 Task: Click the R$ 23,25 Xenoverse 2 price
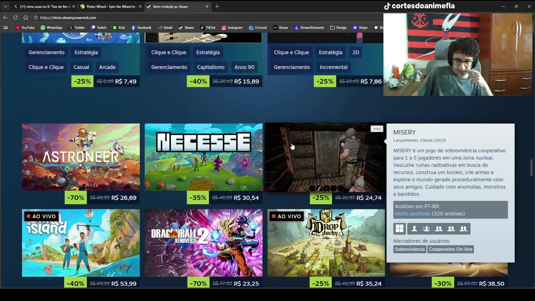point(247,283)
